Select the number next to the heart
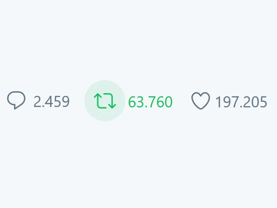The image size is (277, 208). tap(241, 102)
